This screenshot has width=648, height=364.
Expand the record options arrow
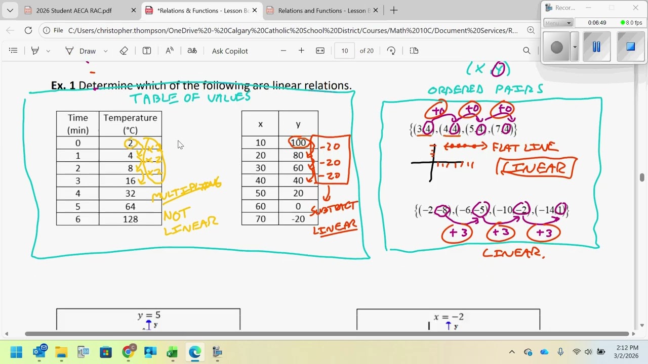point(575,47)
